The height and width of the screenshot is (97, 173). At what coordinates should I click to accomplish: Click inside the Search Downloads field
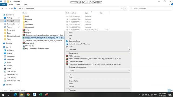150,8
